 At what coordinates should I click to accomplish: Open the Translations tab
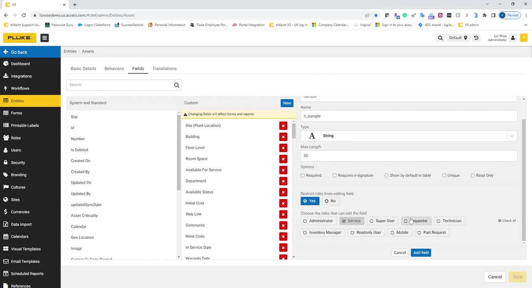point(164,69)
